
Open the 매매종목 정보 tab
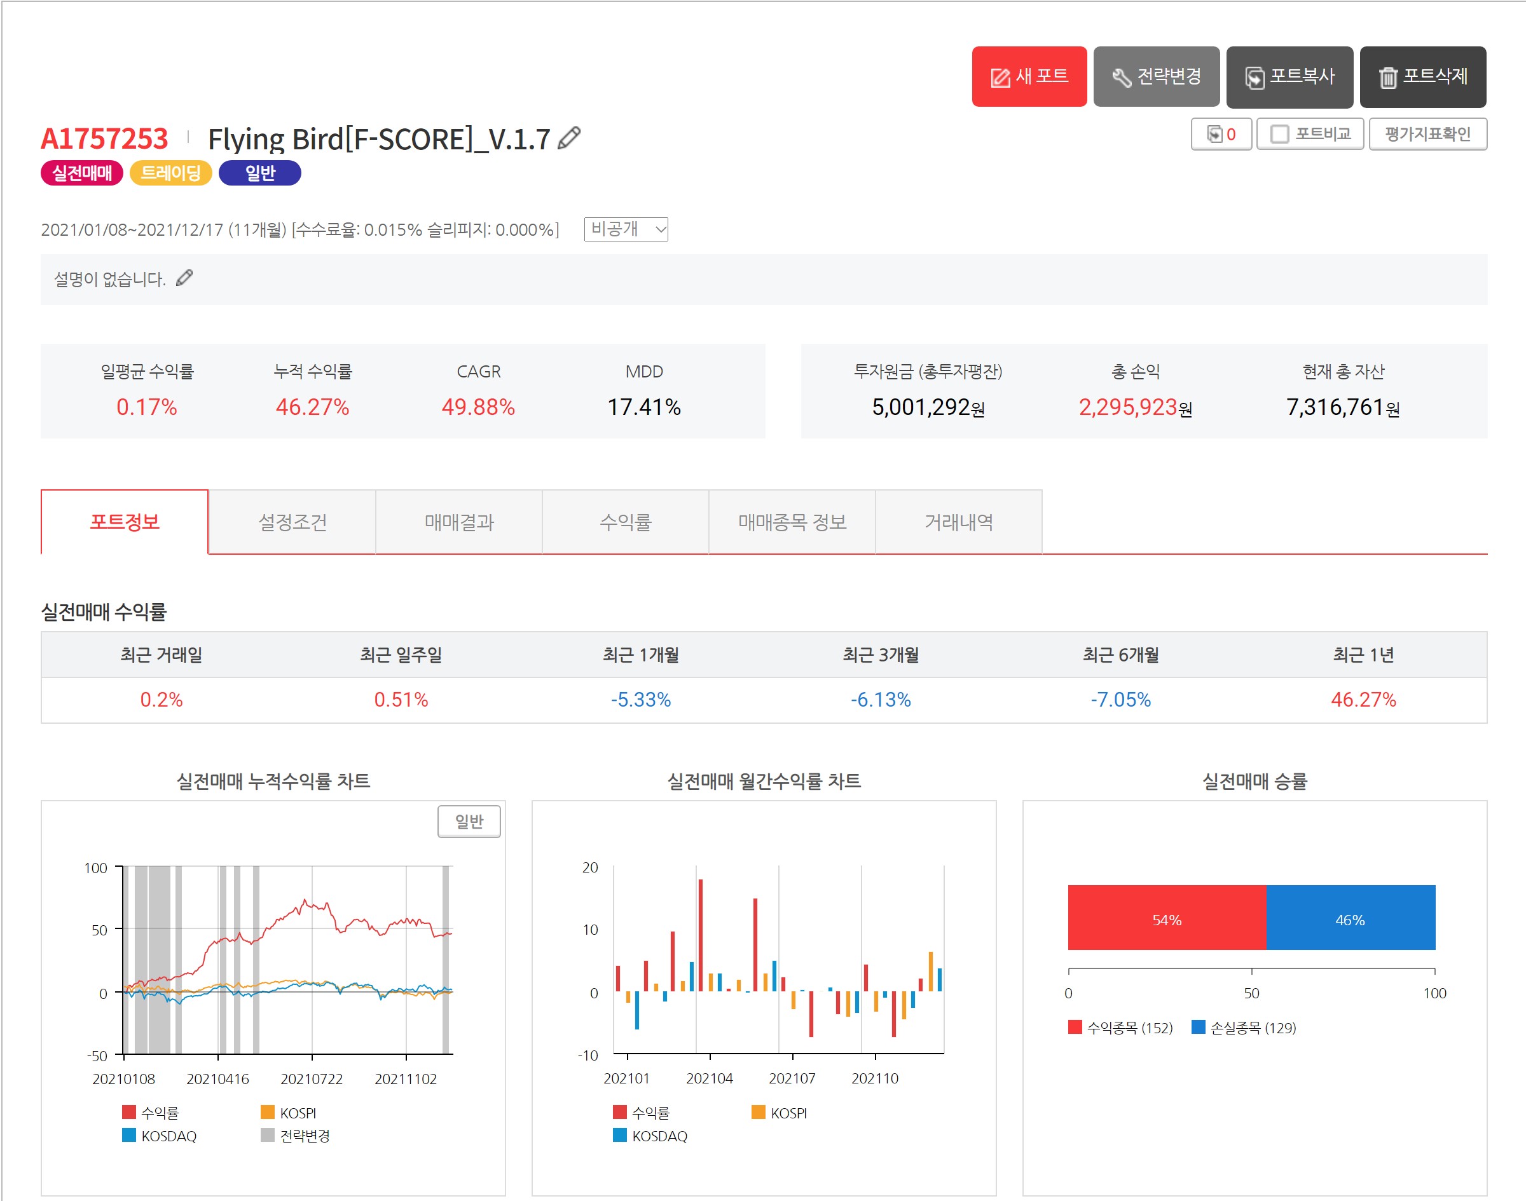[x=792, y=522]
